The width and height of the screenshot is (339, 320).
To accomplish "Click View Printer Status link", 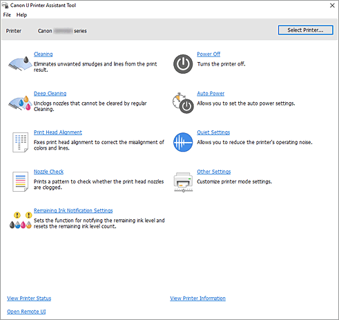I will [x=29, y=299].
